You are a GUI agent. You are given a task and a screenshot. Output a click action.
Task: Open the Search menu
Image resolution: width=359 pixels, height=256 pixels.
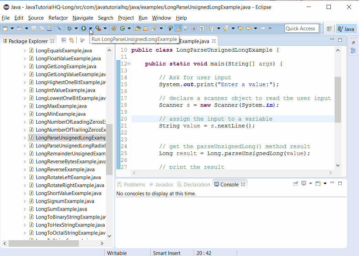(x=106, y=18)
